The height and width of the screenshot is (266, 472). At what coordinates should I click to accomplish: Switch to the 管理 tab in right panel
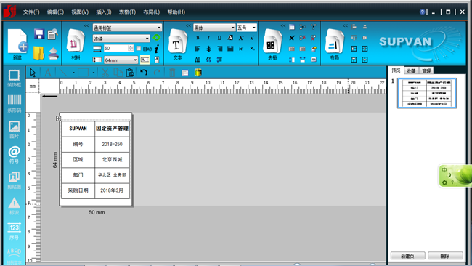click(x=426, y=70)
